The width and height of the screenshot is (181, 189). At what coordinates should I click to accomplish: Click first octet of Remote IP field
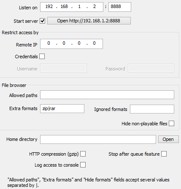point(49,43)
